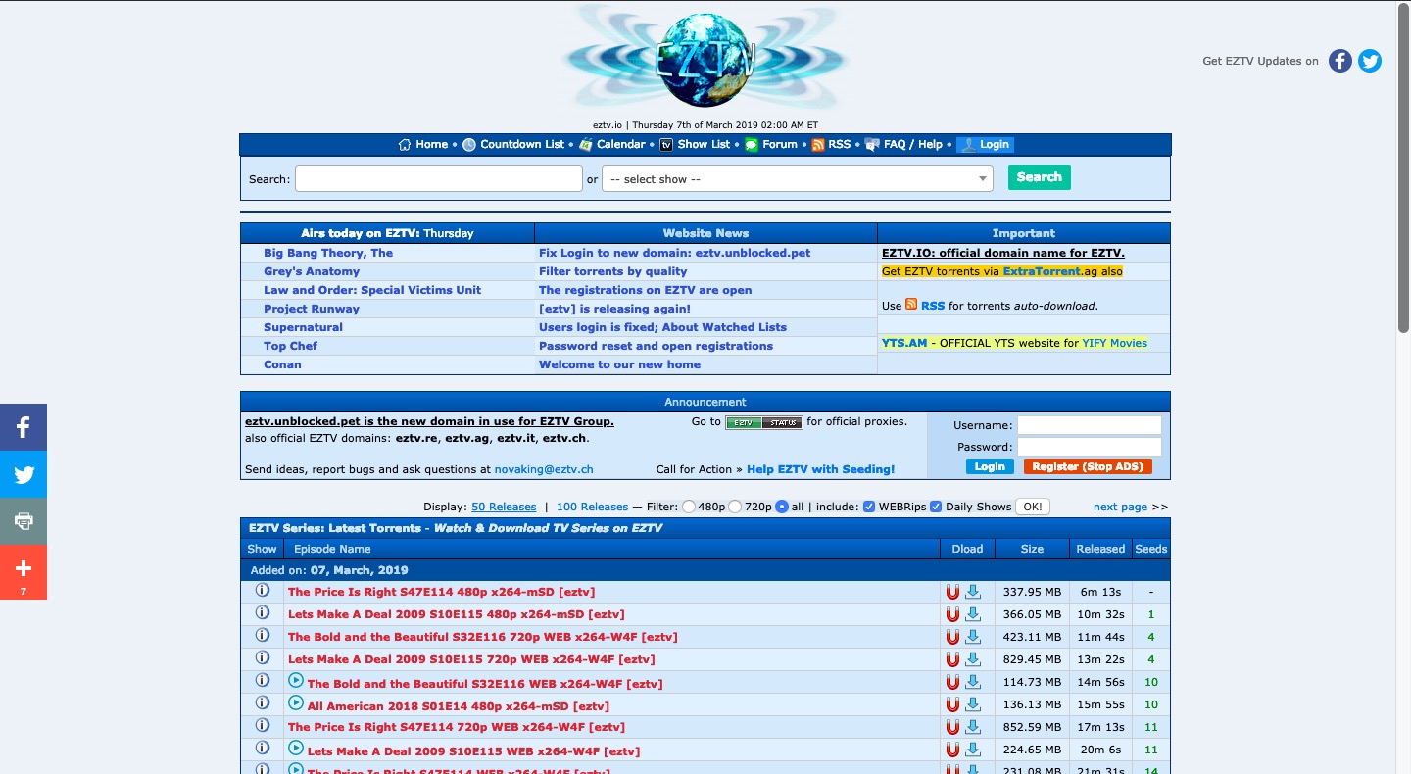
Task: Click Help EZTV with Seeding link
Action: [x=821, y=469]
